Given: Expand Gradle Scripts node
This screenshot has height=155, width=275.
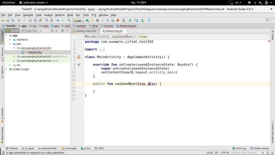Looking at the screenshot, I should click(x=6, y=69).
